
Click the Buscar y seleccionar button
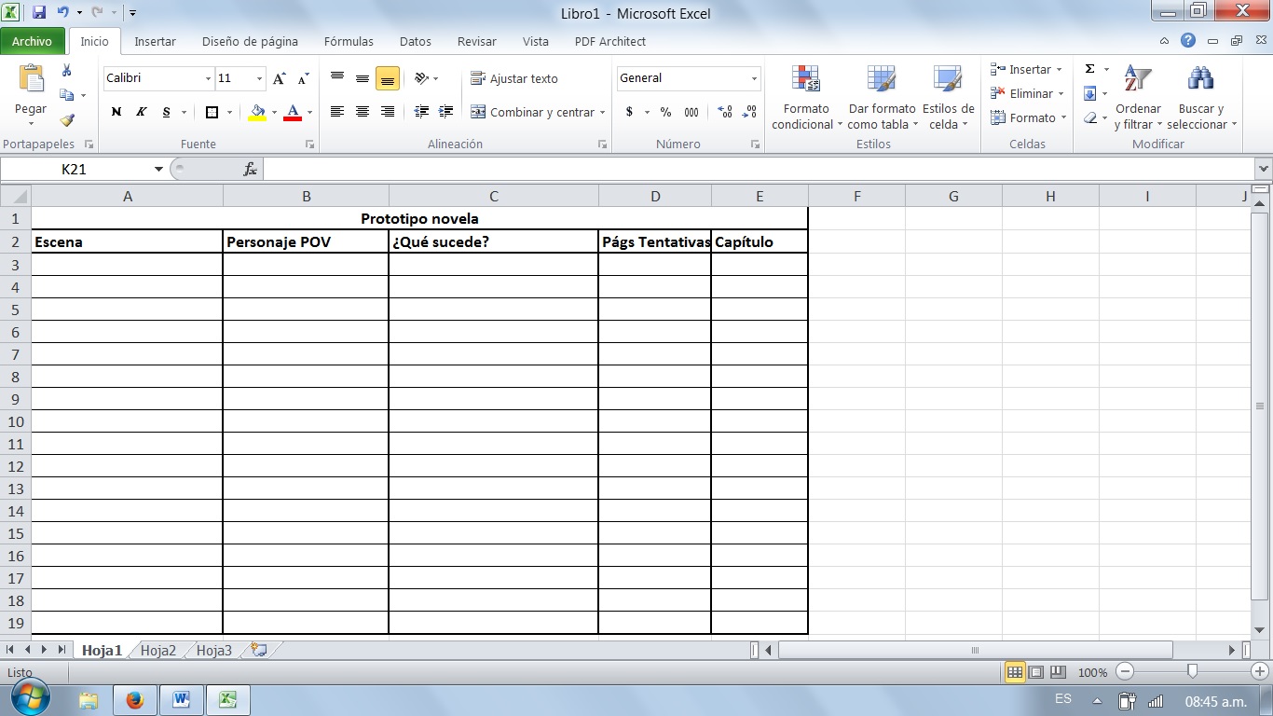point(1201,98)
